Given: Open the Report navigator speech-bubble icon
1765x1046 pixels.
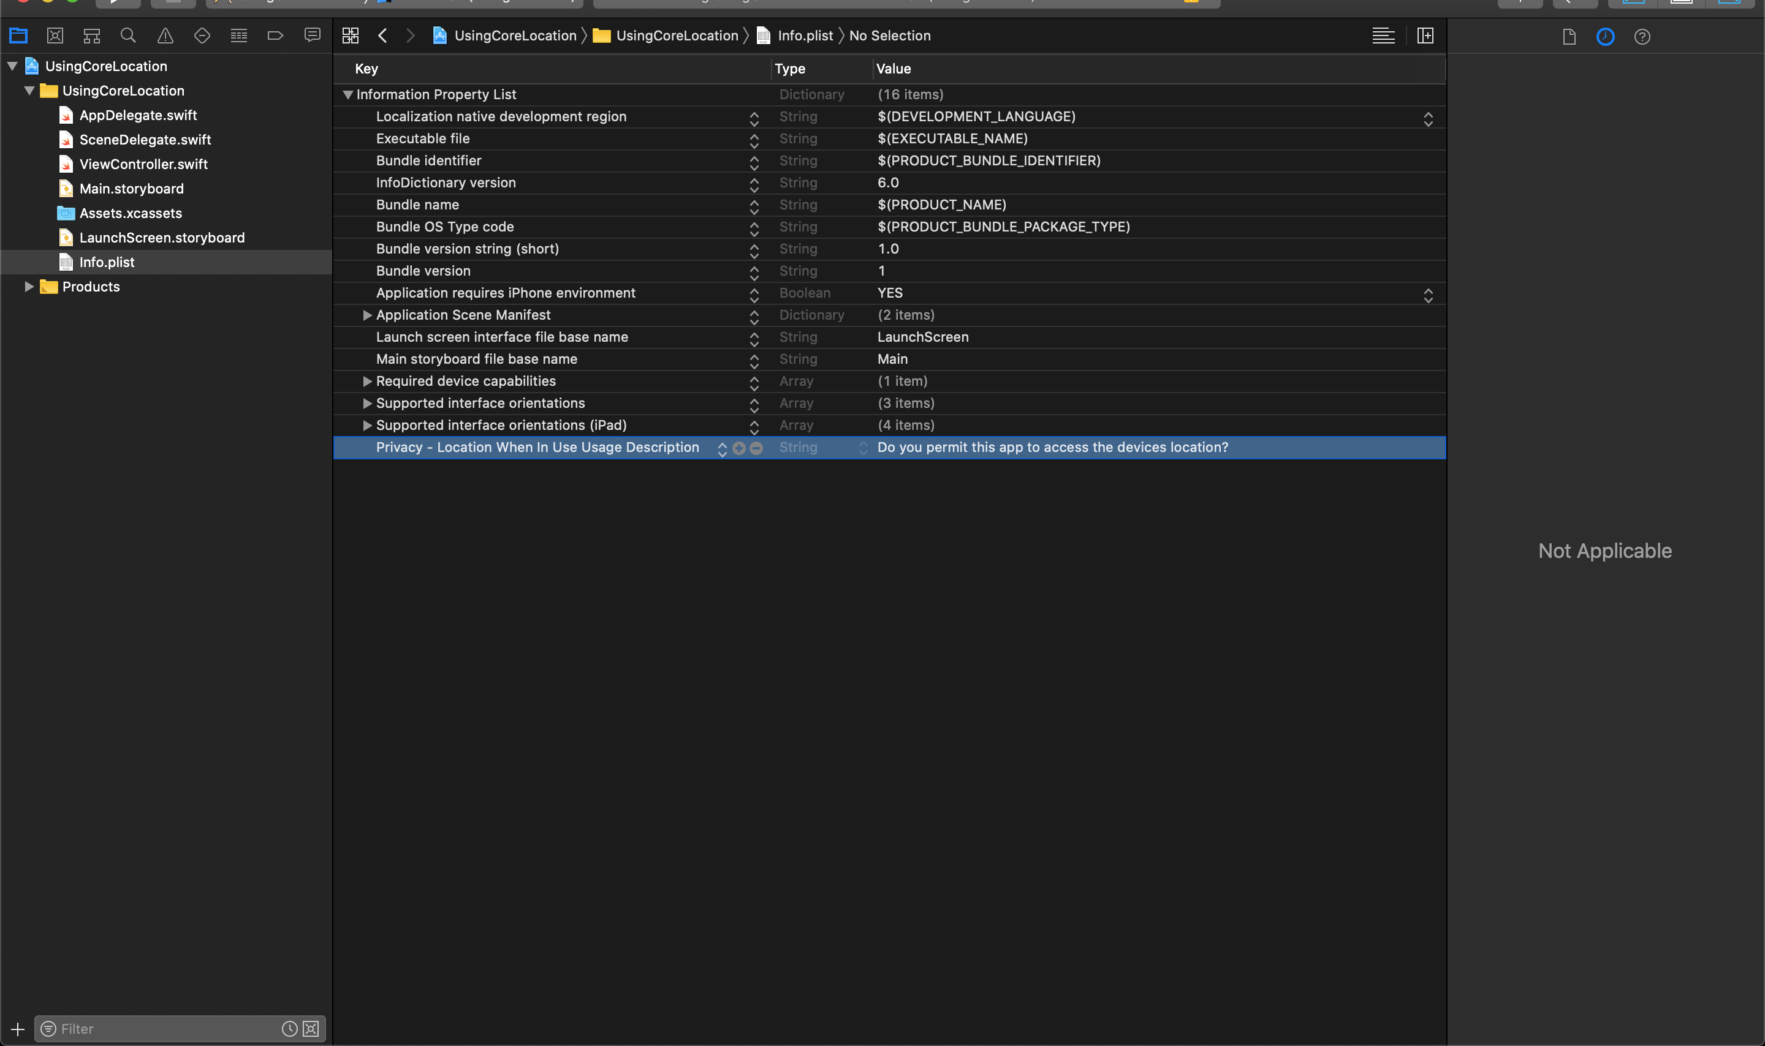Looking at the screenshot, I should click(x=313, y=36).
